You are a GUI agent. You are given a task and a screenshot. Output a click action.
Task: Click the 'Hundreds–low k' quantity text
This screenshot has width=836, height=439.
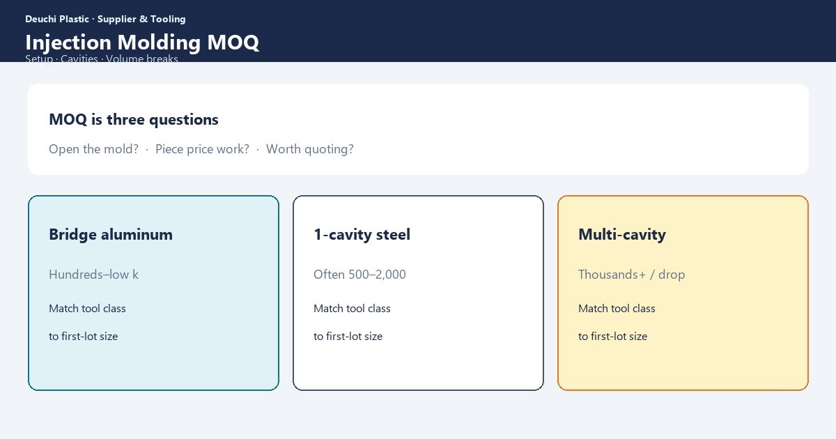pyautogui.click(x=93, y=275)
